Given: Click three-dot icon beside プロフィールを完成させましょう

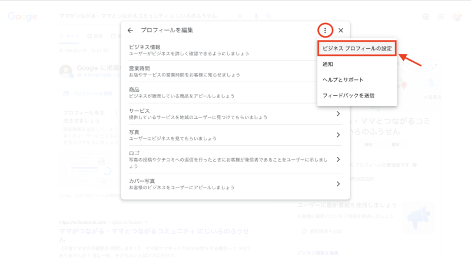Looking at the screenshot, I should coord(116,113).
